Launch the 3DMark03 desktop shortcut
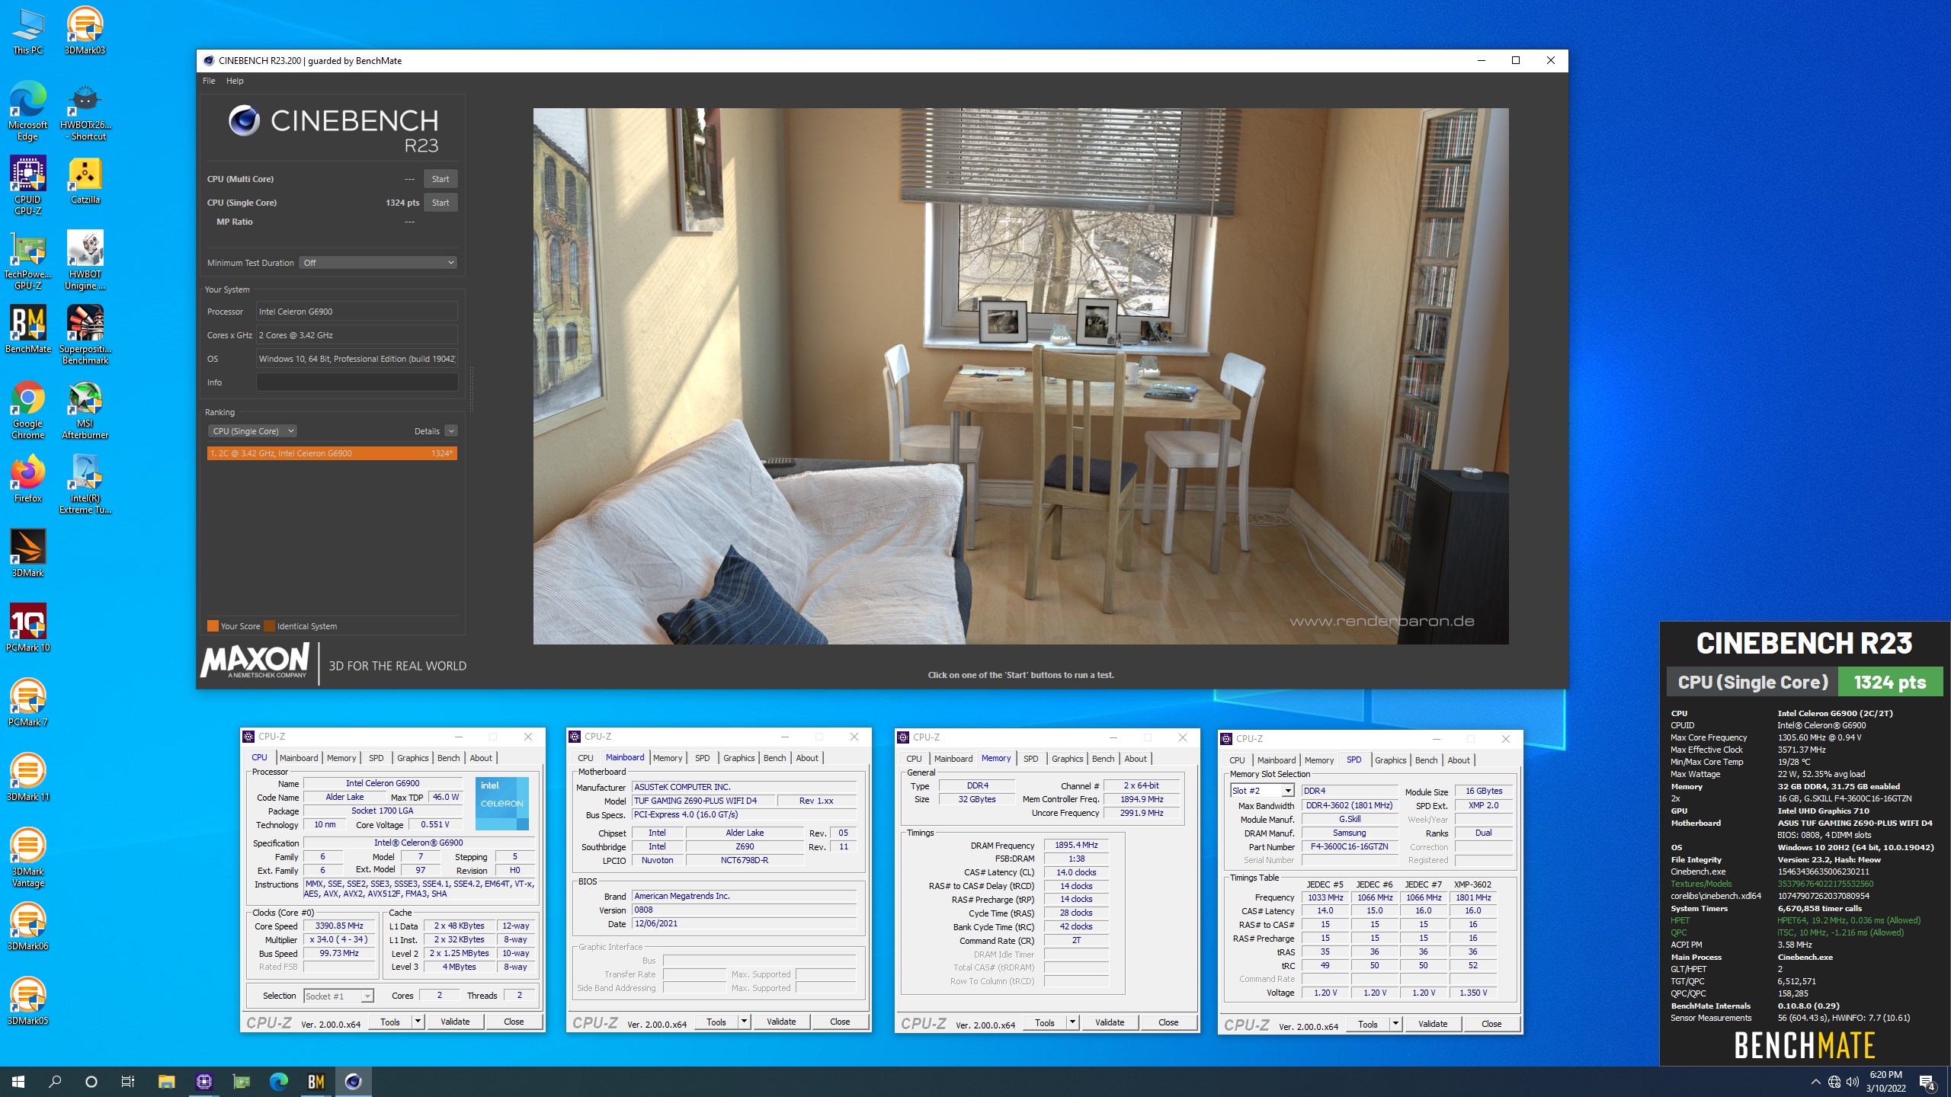 pyautogui.click(x=85, y=30)
